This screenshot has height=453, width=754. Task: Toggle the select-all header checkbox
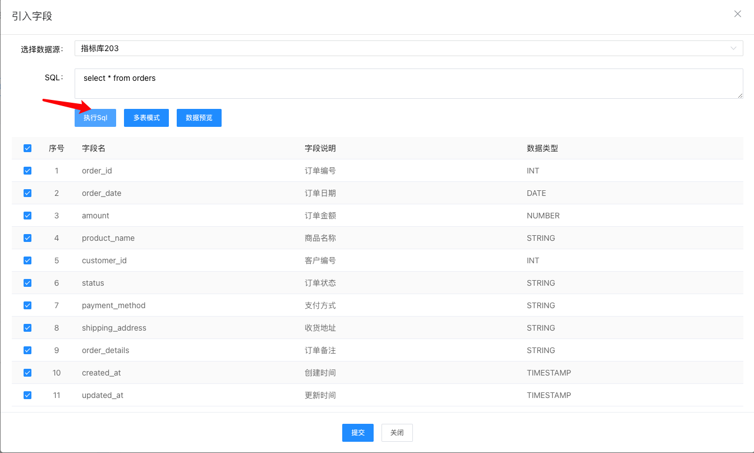(x=27, y=148)
